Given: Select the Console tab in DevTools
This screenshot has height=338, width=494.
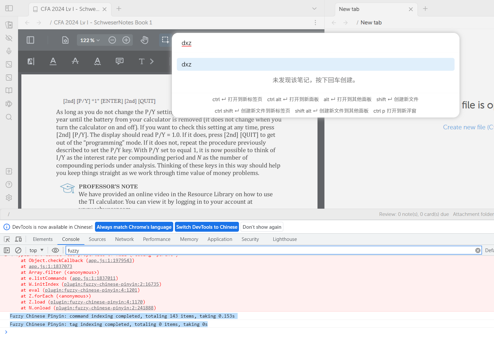Looking at the screenshot, I should [70, 239].
